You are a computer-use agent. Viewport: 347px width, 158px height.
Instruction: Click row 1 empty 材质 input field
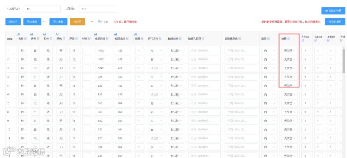(86, 51)
